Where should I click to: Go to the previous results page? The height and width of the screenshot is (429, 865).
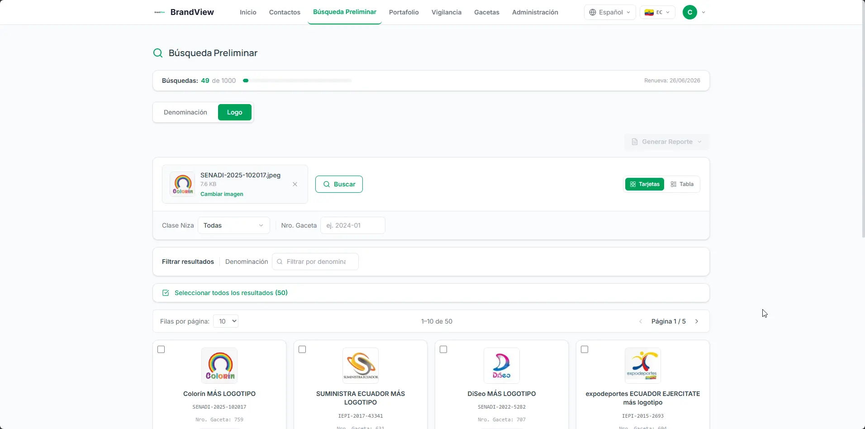641,321
